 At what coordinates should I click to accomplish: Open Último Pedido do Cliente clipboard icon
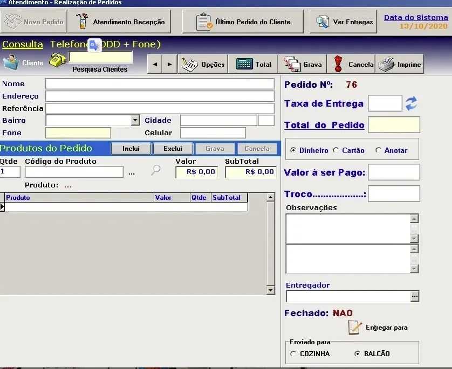coord(204,22)
